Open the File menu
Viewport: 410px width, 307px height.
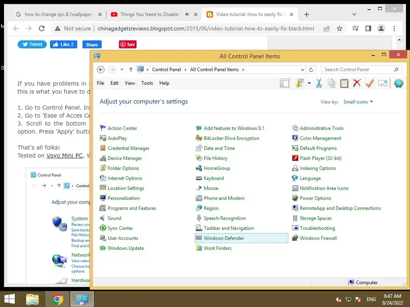100,83
